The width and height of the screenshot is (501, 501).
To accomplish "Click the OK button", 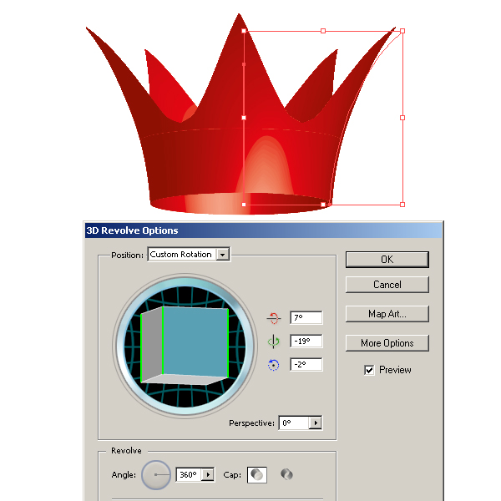I will point(387,260).
